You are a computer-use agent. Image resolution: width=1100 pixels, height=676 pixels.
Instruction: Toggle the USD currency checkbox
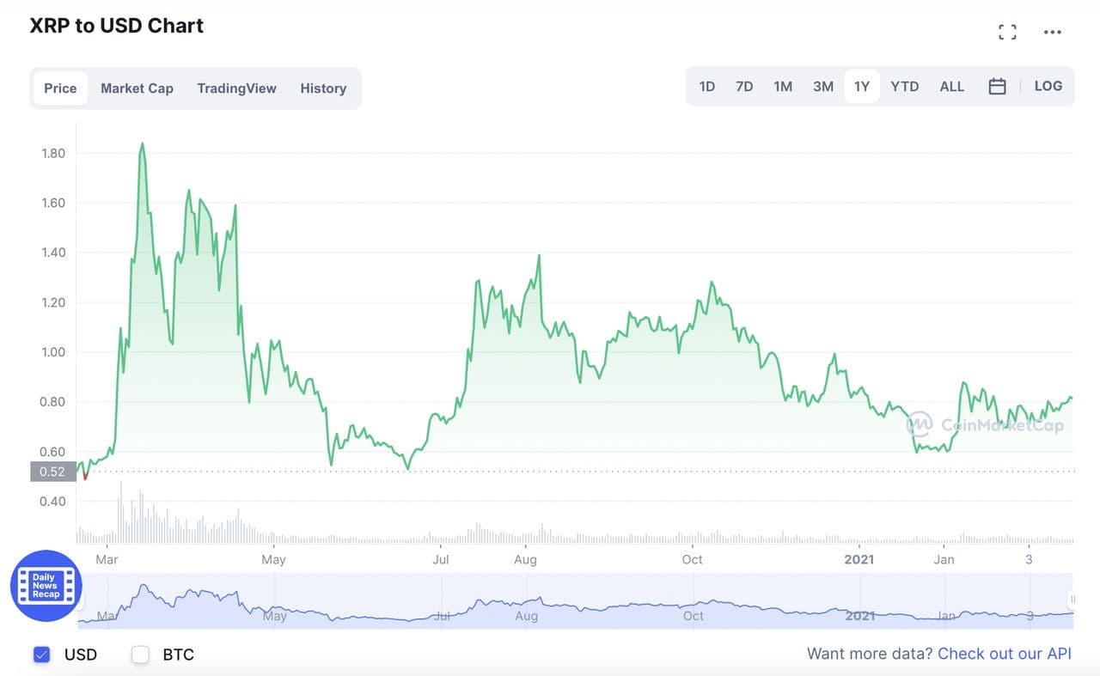pyautogui.click(x=42, y=655)
